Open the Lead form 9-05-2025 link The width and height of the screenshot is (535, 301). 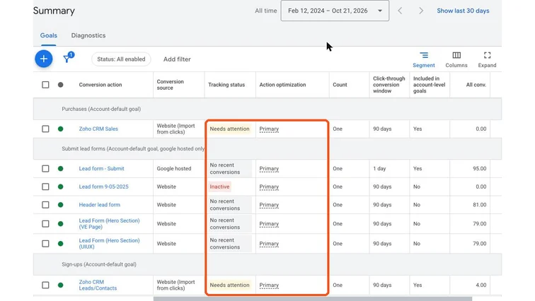tap(104, 187)
